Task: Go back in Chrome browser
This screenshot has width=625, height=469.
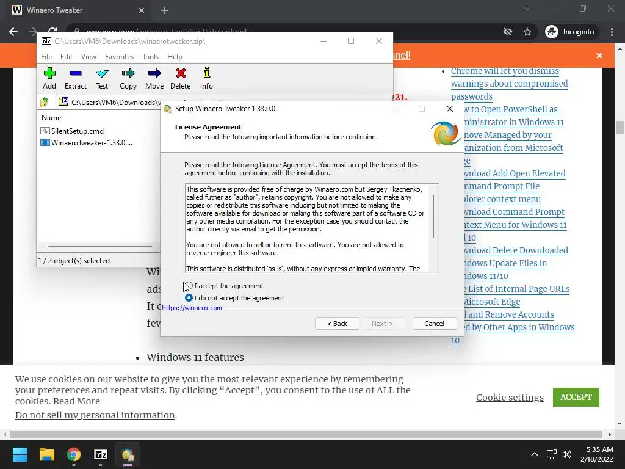Action: point(13,32)
